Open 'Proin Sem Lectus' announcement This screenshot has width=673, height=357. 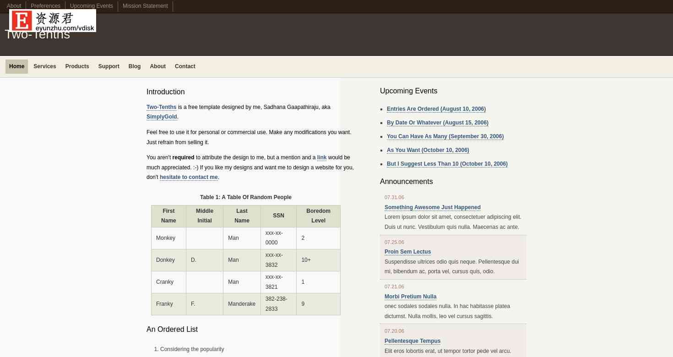click(x=408, y=252)
